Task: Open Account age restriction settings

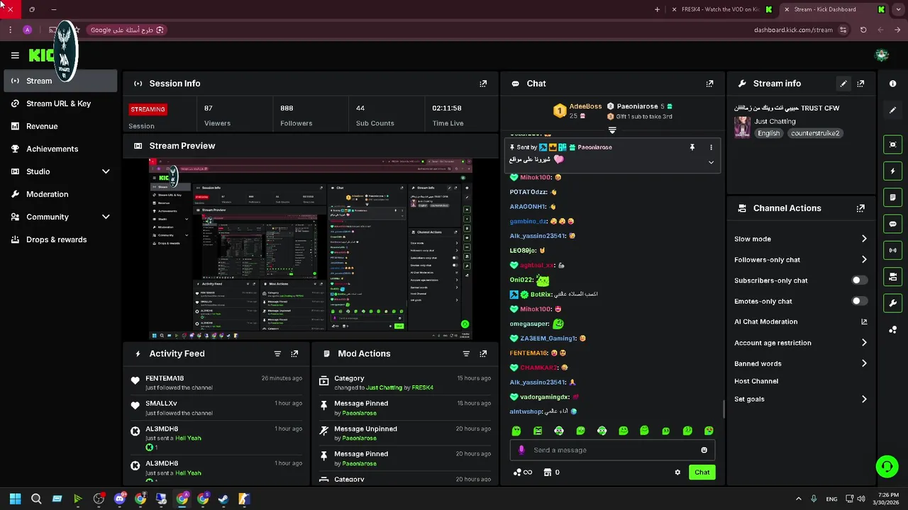Action: point(801,343)
